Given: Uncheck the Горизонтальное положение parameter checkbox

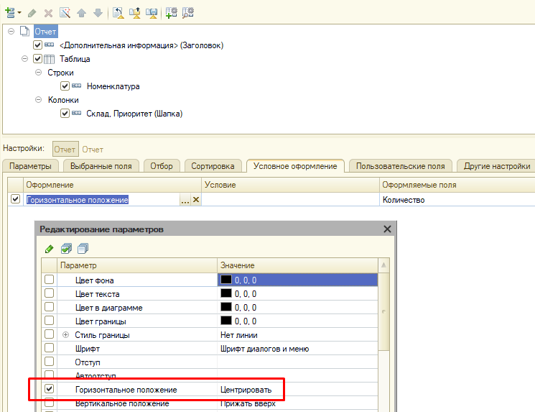Looking at the screenshot, I should [49, 389].
